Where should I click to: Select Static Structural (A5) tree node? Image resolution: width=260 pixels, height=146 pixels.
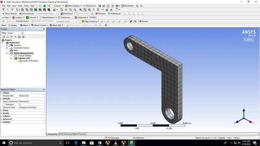coord(24,53)
